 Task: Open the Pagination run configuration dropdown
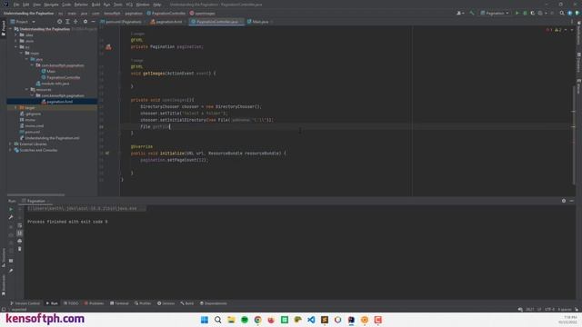[495, 13]
